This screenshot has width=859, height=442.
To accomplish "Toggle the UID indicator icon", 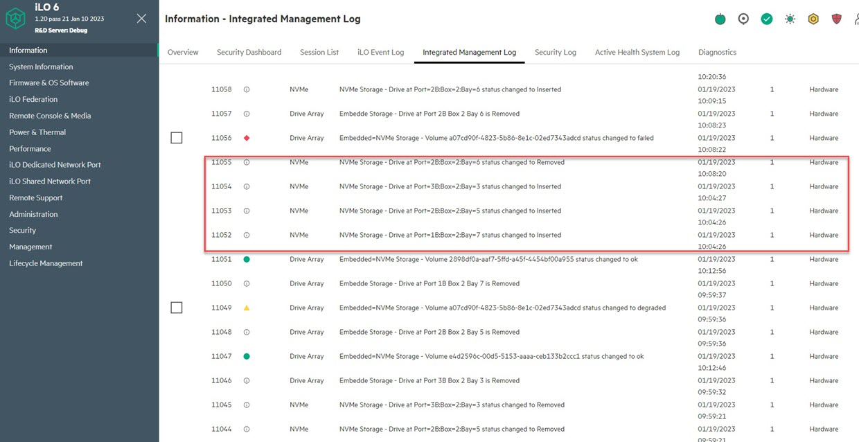I will (x=743, y=19).
